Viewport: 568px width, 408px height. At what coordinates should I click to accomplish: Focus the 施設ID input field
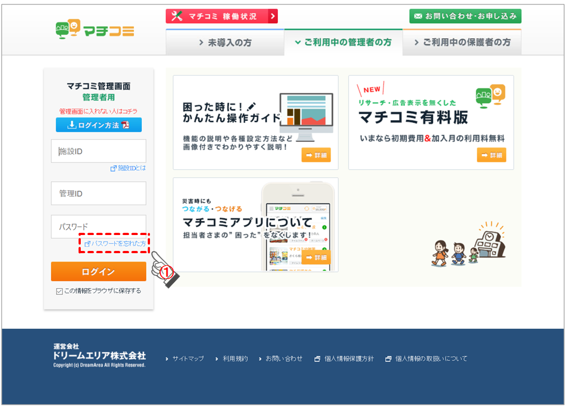98,151
